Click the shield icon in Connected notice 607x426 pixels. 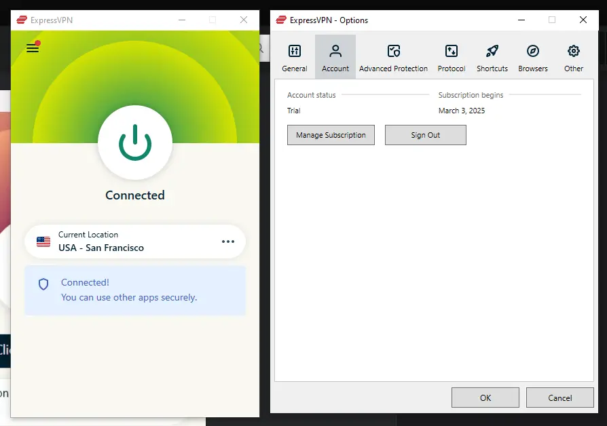click(43, 284)
